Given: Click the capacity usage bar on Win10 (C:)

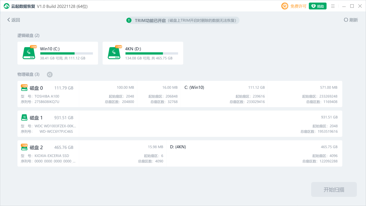Looking at the screenshot, I should coord(66,53).
